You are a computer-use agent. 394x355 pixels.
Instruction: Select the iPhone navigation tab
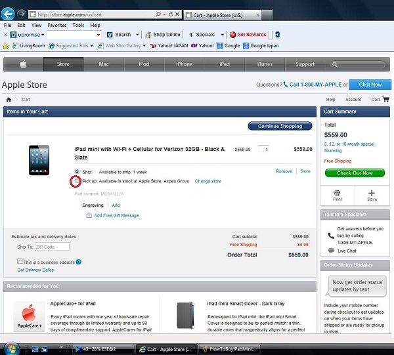point(184,64)
